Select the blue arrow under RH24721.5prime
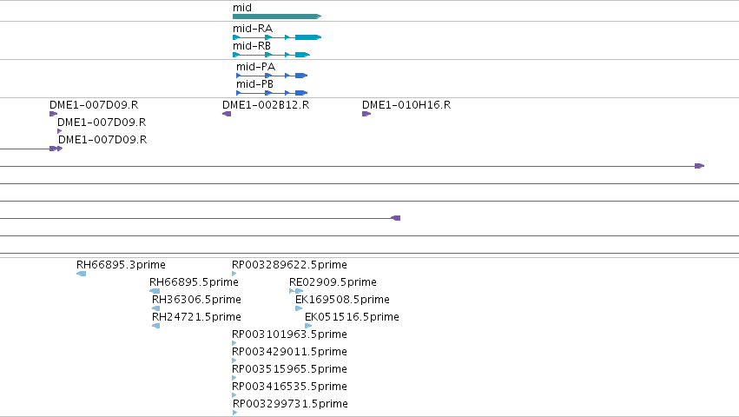Viewport: 739px width, 417px height. pos(156,326)
